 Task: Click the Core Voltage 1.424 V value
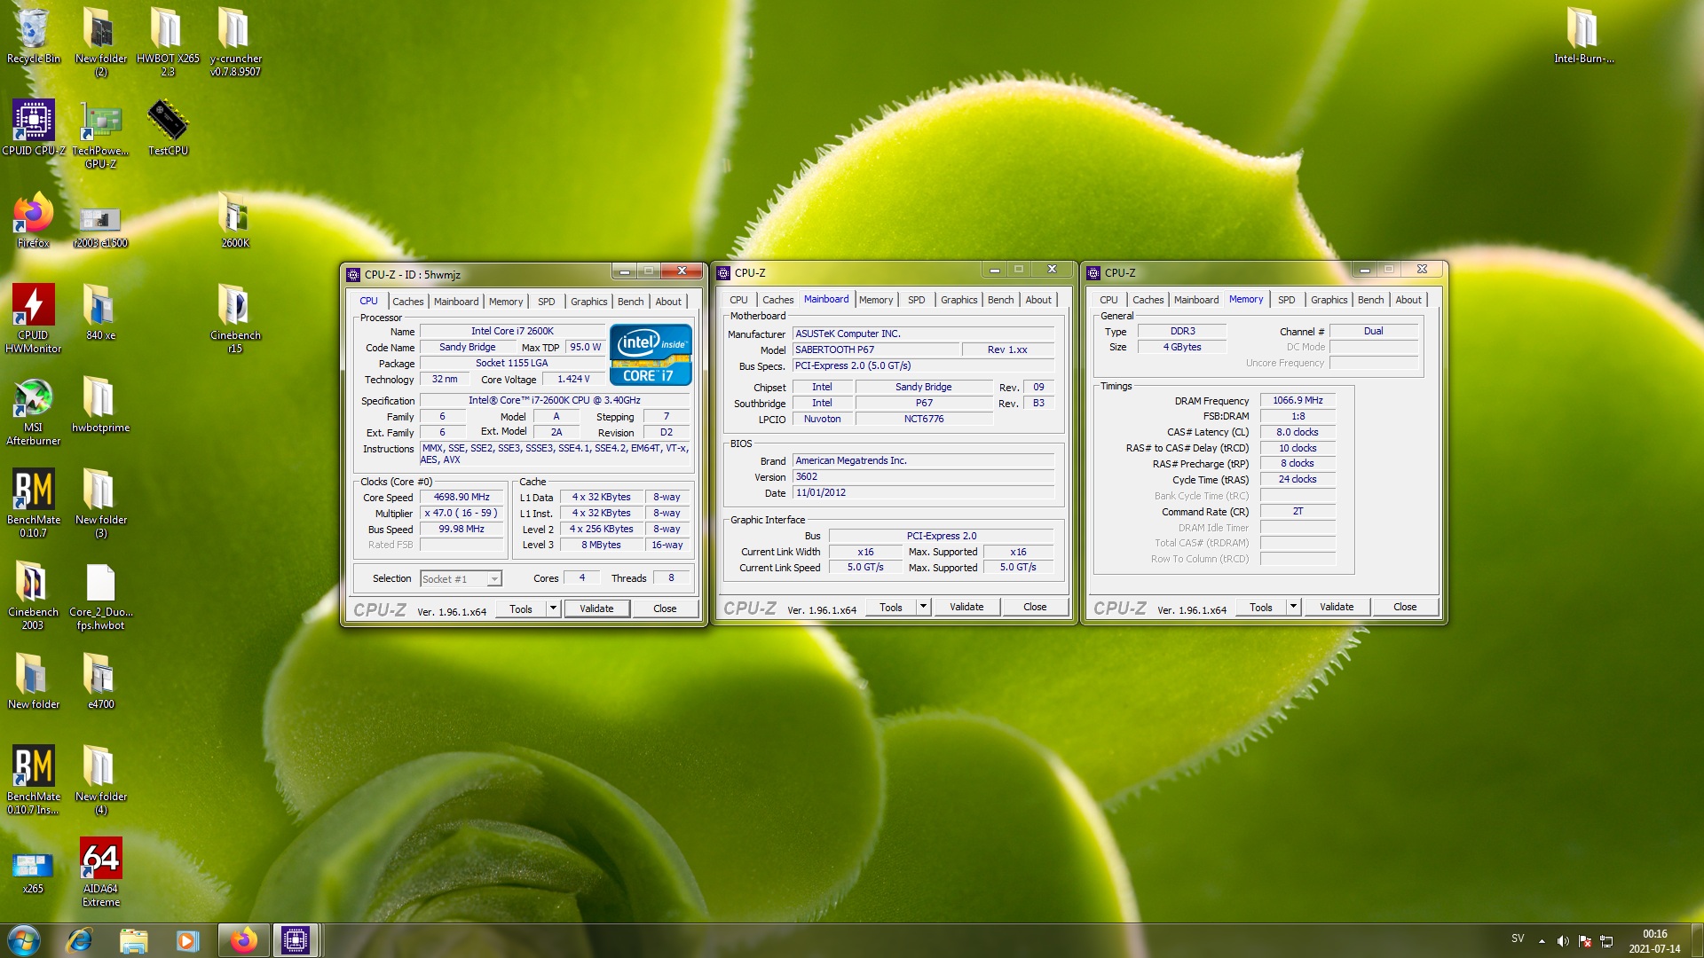[x=573, y=380]
